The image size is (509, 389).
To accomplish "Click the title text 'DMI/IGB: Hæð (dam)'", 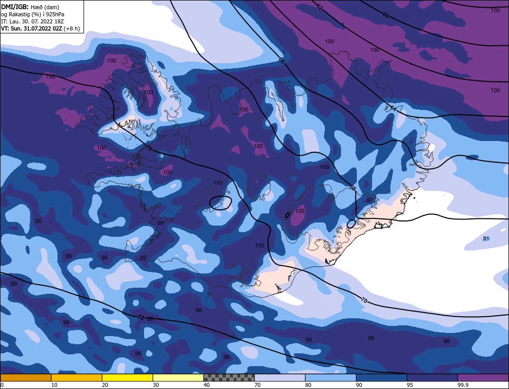I will (x=30, y=7).
